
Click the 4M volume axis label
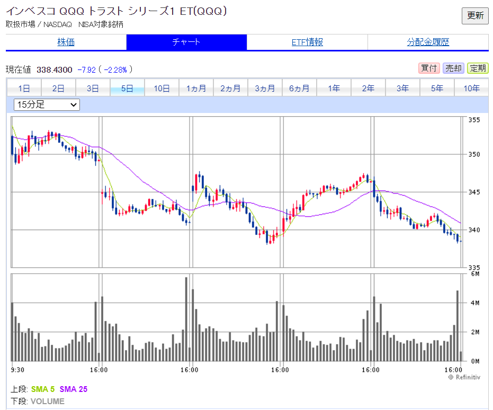point(475,303)
